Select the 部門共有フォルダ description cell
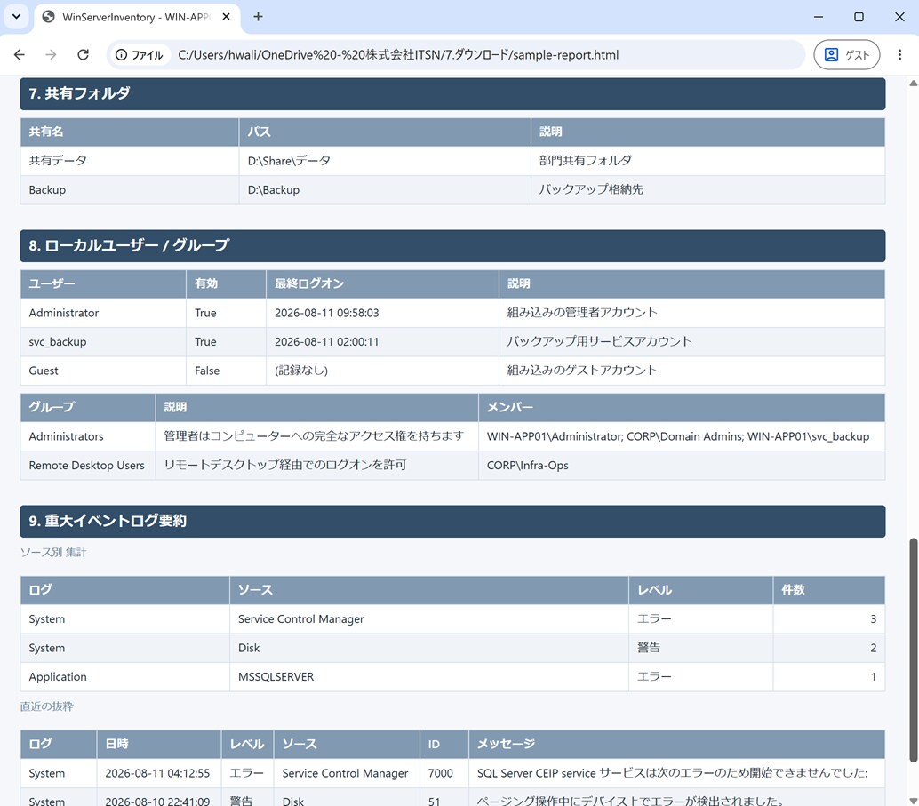This screenshot has width=919, height=806. pos(708,161)
